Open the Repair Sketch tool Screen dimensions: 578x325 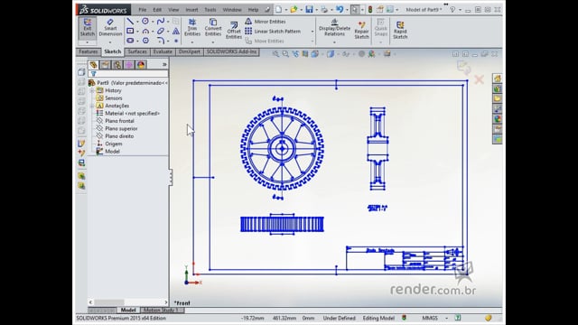361,30
